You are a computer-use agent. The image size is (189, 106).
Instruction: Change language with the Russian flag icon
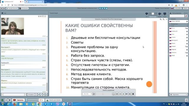click(172, 8)
